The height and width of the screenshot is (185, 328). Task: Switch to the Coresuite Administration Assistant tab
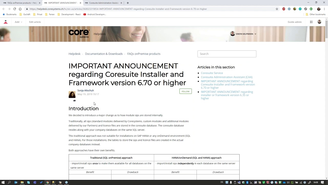tap(104, 3)
